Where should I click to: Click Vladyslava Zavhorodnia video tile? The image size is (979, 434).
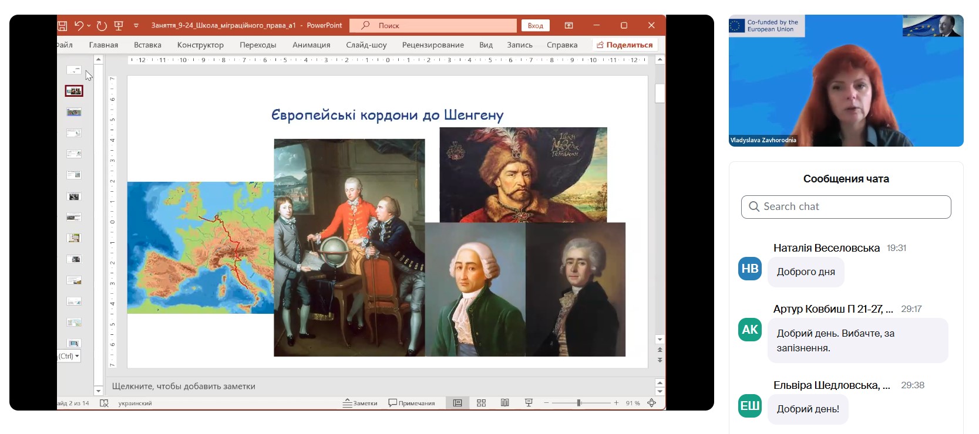(x=846, y=81)
